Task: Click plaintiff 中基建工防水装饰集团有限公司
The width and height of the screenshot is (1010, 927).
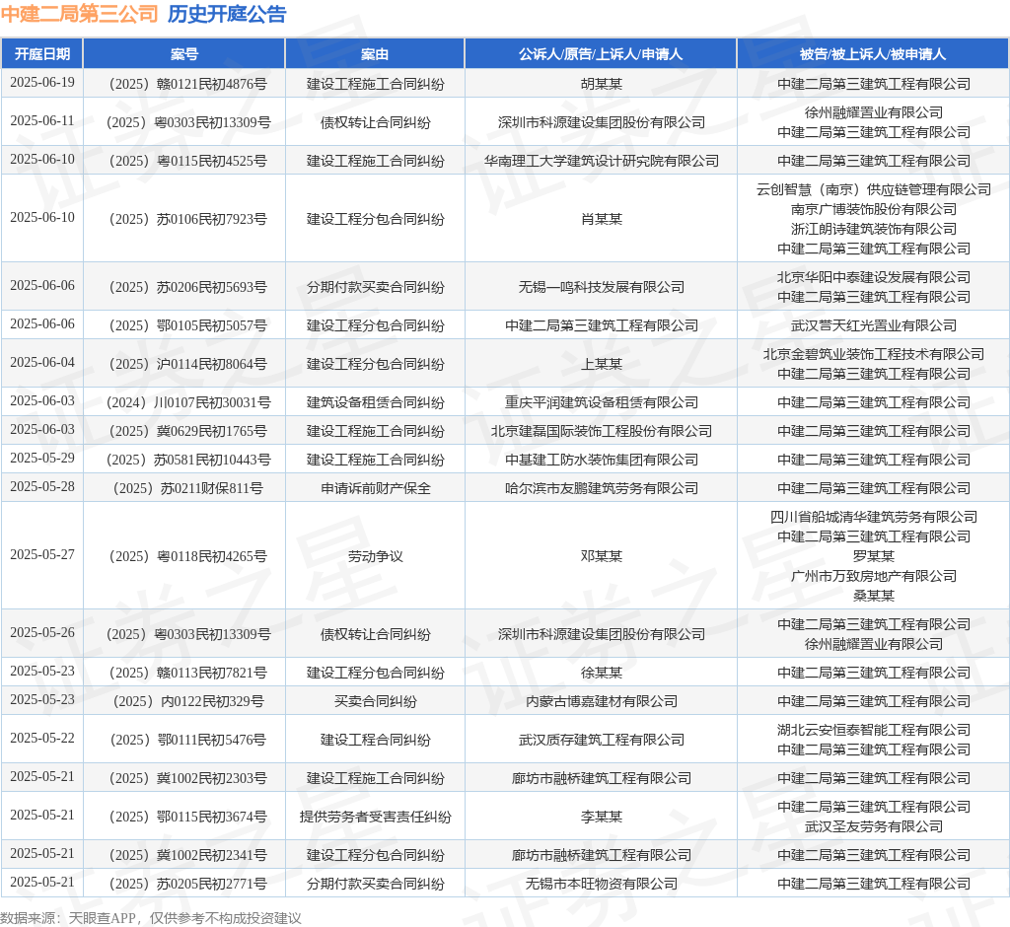Action: pyautogui.click(x=602, y=460)
